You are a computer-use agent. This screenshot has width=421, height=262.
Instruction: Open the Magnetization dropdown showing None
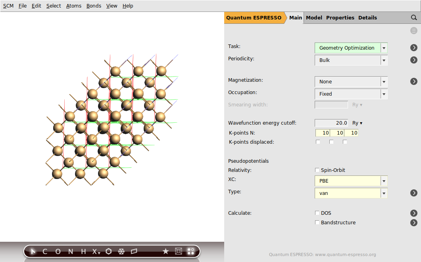351,82
